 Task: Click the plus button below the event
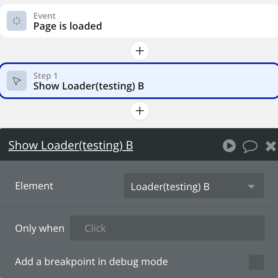pos(140,51)
